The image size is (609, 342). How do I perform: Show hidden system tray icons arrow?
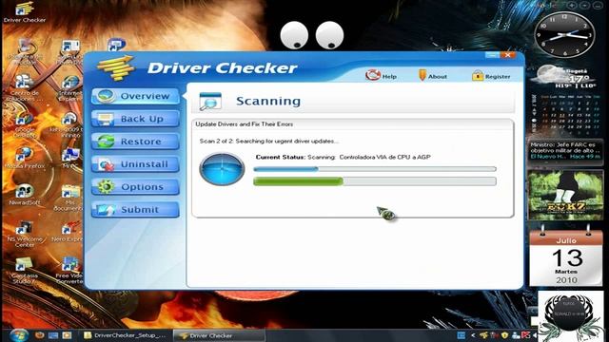click(473, 335)
